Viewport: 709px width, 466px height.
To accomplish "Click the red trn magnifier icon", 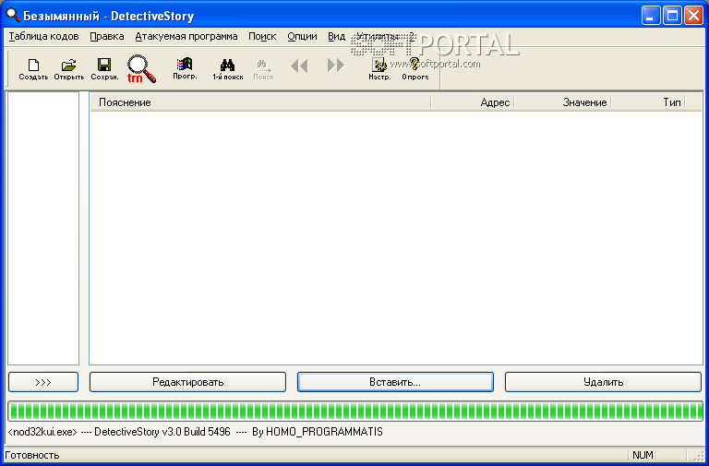I will (x=141, y=68).
